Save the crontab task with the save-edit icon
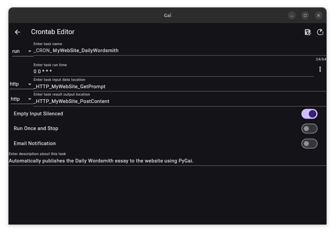Image resolution: width=335 pixels, height=234 pixels. (308, 32)
